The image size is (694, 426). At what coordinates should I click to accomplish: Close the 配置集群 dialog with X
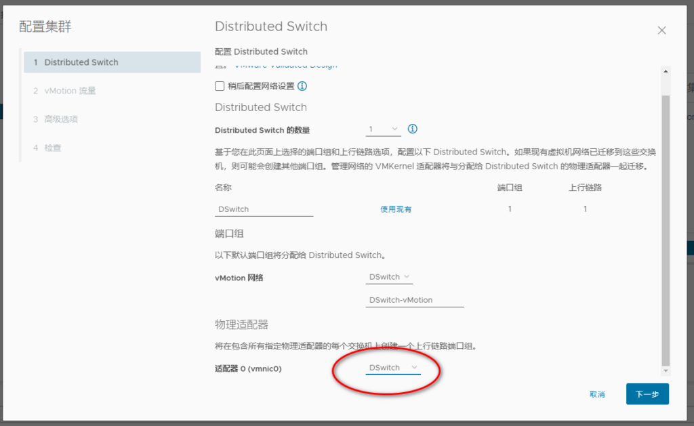[x=661, y=30]
